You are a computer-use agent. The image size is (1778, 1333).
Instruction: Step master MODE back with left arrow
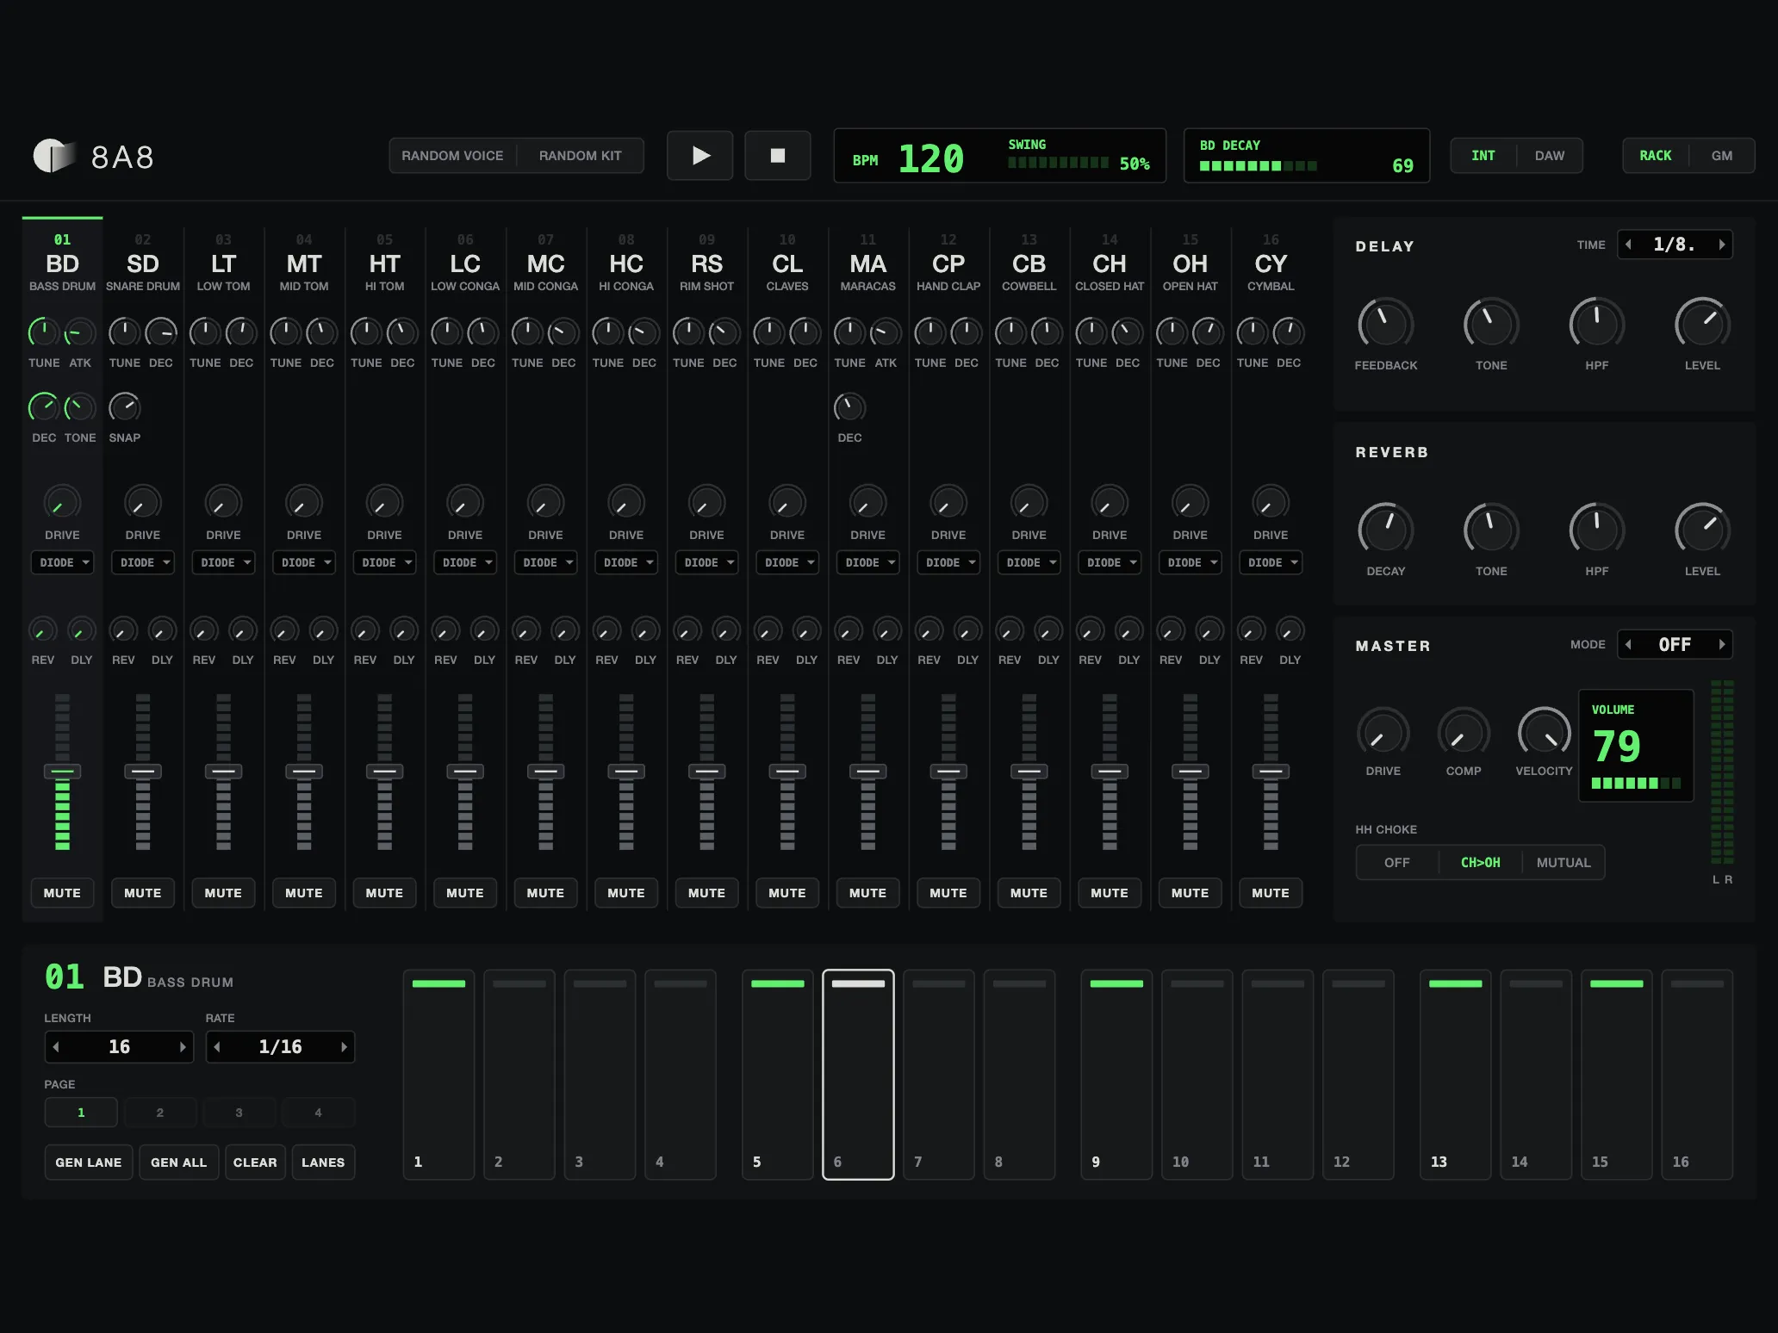1628,644
